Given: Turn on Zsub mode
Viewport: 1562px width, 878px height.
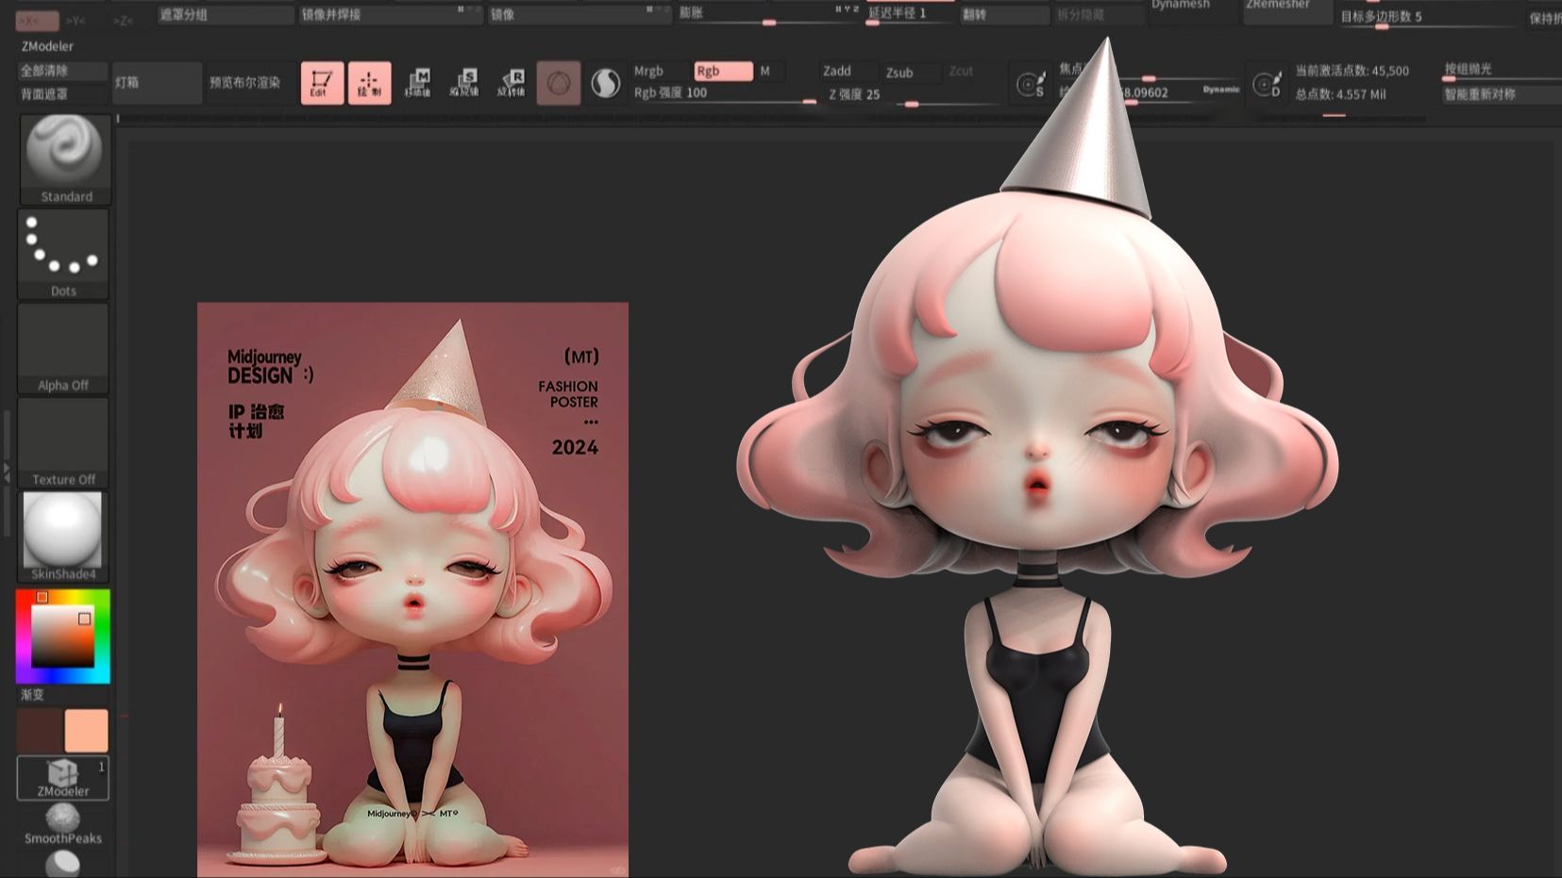Looking at the screenshot, I should click(899, 72).
